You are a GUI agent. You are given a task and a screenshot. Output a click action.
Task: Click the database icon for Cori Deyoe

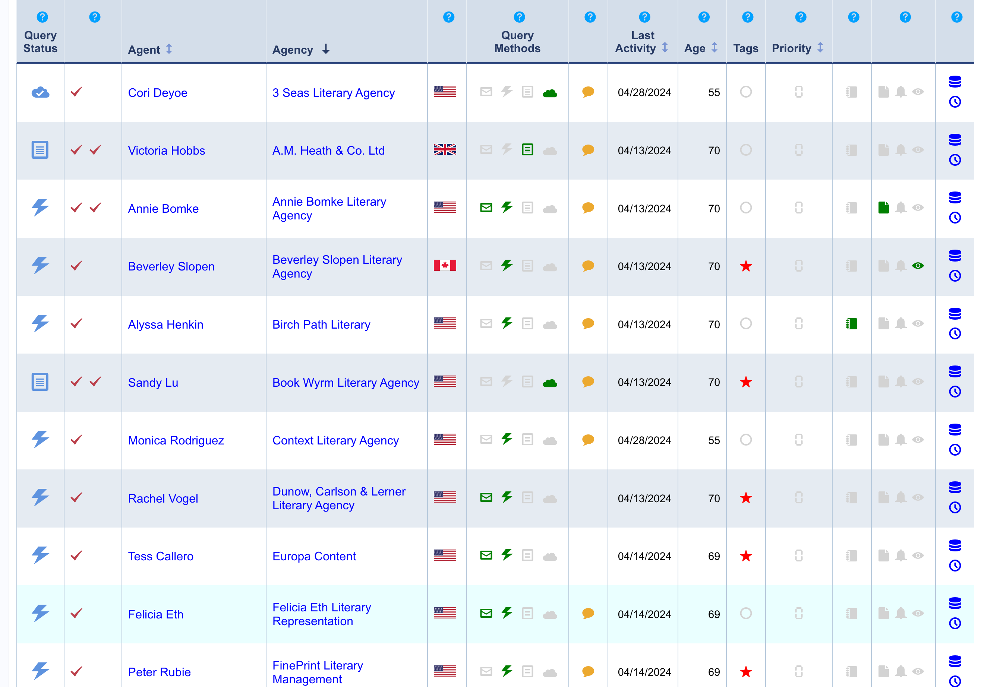(955, 82)
